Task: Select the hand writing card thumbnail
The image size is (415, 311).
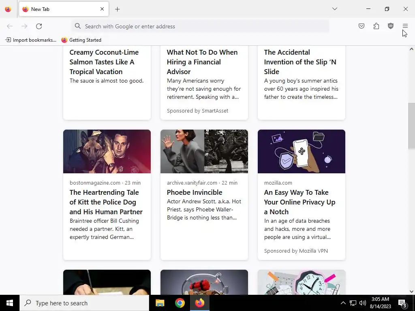Action: click(107, 282)
